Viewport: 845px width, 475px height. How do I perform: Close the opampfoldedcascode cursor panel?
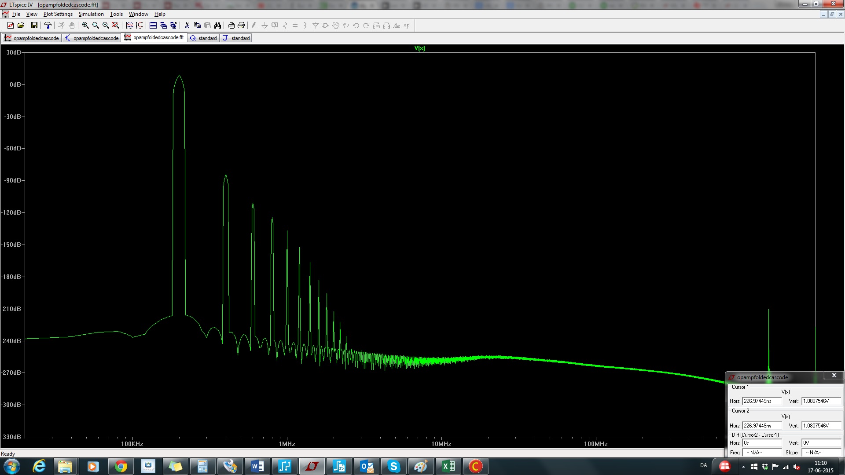[834, 375]
